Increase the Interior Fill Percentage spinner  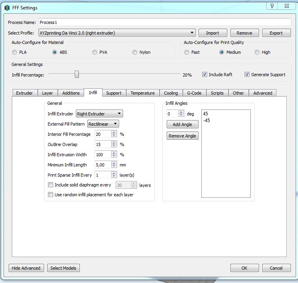[x=114, y=133]
